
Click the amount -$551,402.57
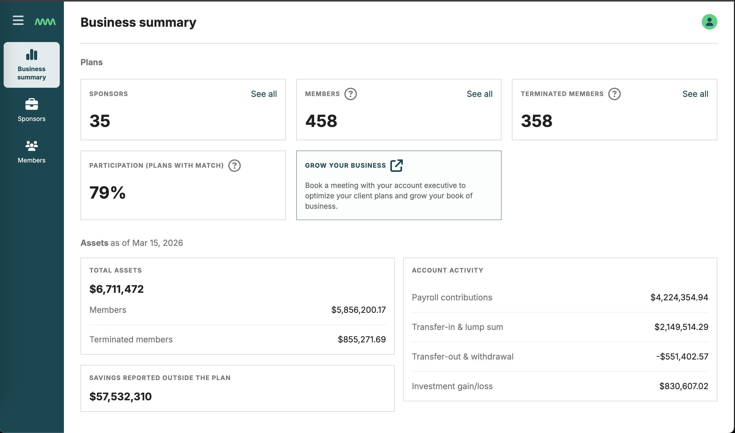(682, 357)
